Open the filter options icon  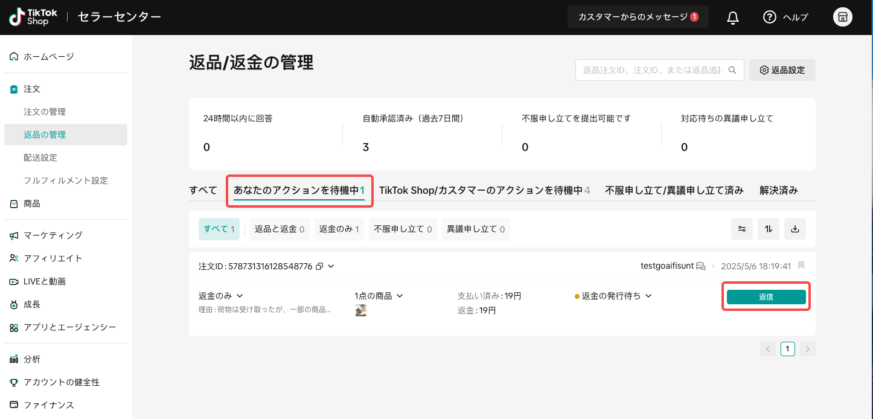click(x=741, y=229)
